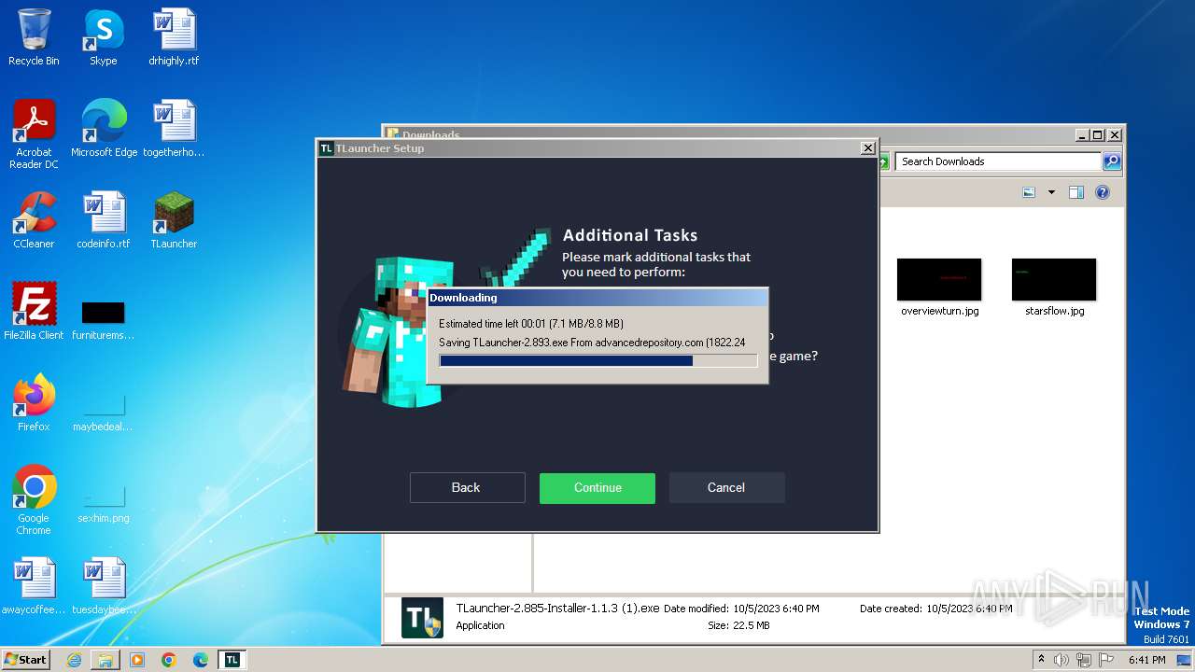Open the network tray icon

click(x=1084, y=660)
